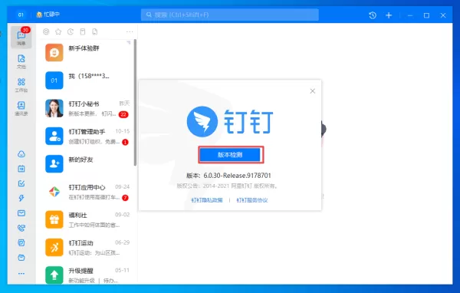Open the help question icon in sidebar
The image size is (460, 293).
tap(21, 243)
